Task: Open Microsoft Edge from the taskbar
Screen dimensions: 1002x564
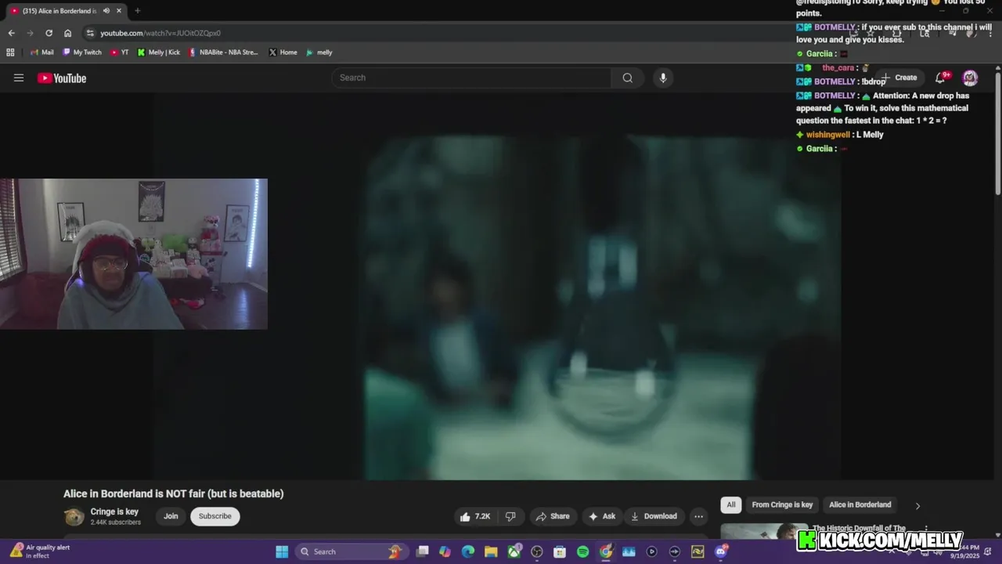Action: [x=468, y=551]
